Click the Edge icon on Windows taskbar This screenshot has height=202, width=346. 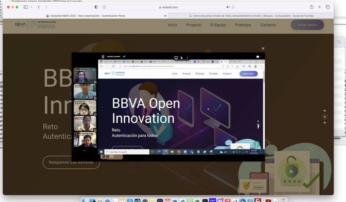(x=166, y=152)
